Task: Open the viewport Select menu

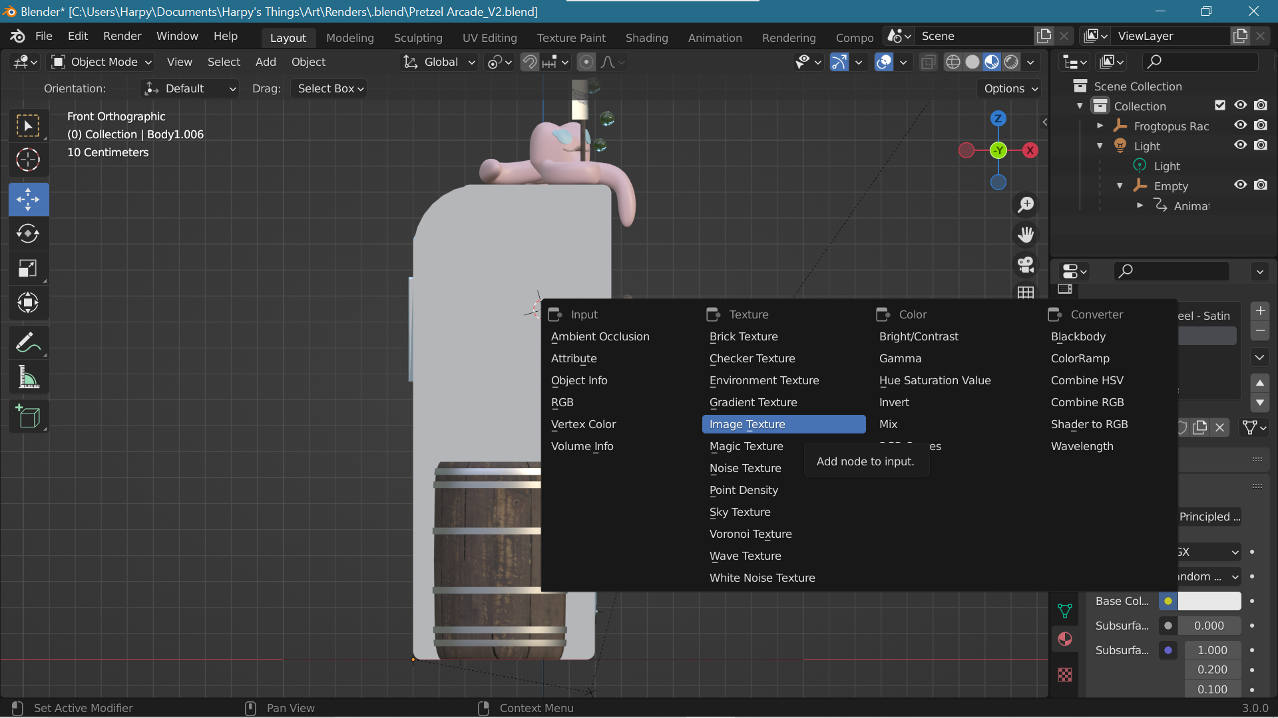Action: point(224,62)
